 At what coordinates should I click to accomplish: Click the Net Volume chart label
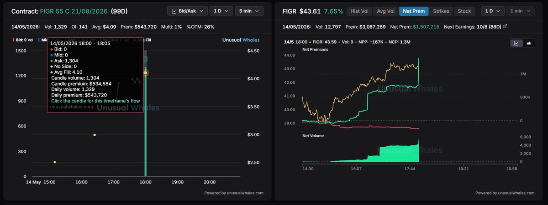(x=313, y=136)
